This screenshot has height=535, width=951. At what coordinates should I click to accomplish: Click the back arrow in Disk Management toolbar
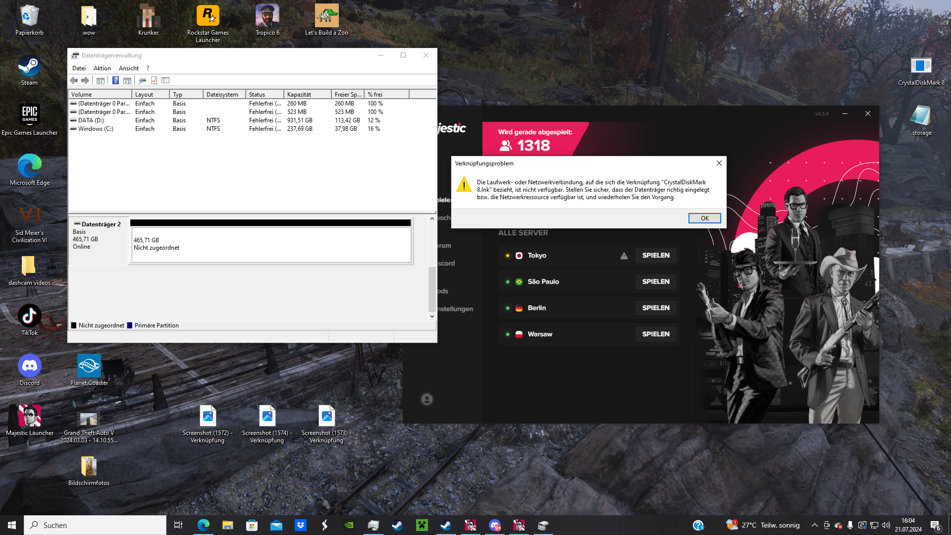point(74,80)
